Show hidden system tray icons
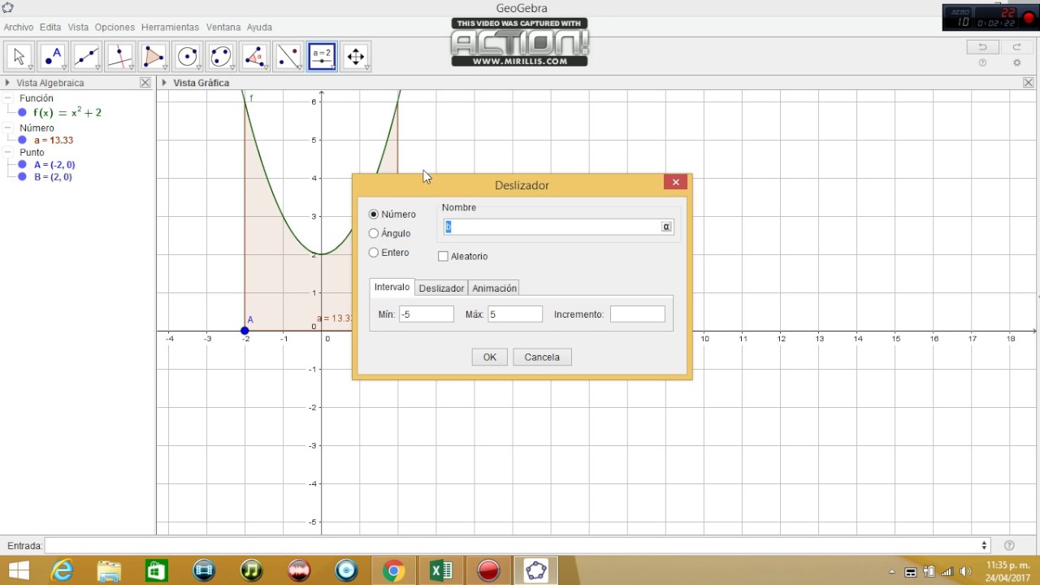This screenshot has width=1040, height=585. pyautogui.click(x=892, y=572)
